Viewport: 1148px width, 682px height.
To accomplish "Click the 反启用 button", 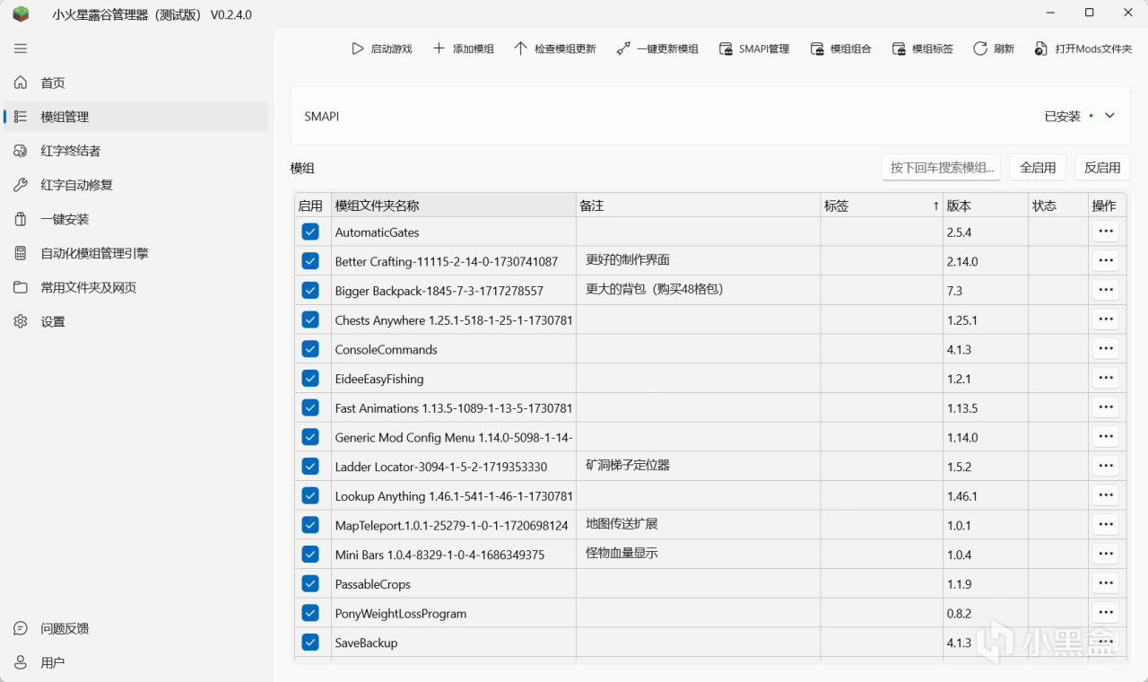I will coord(1102,168).
